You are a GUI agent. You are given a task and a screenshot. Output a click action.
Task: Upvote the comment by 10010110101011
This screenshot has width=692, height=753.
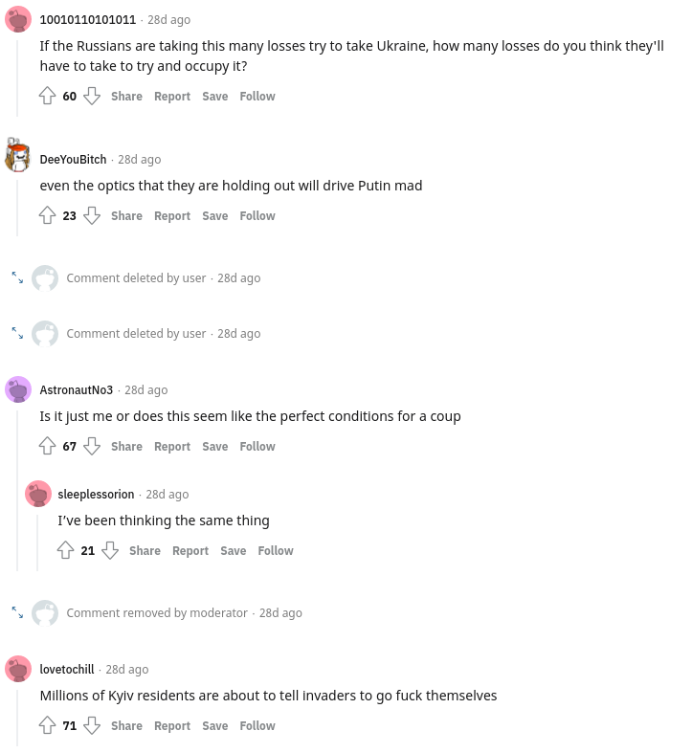click(x=47, y=96)
